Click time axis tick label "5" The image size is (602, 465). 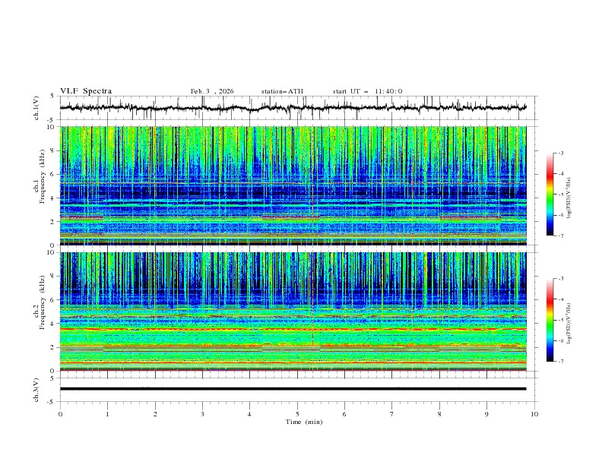point(297,414)
